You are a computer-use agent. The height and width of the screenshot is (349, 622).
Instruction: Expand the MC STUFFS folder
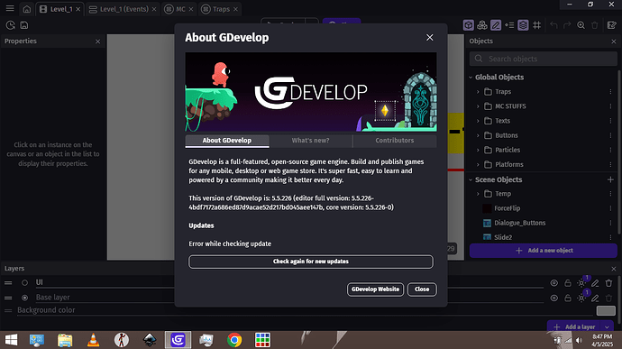(478, 106)
